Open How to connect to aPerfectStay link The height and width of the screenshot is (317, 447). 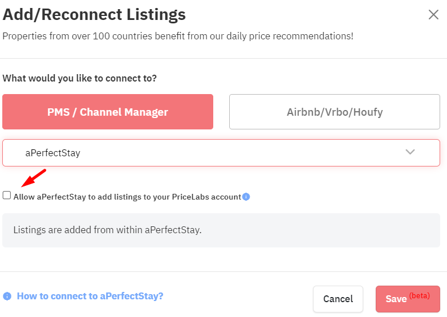click(90, 296)
